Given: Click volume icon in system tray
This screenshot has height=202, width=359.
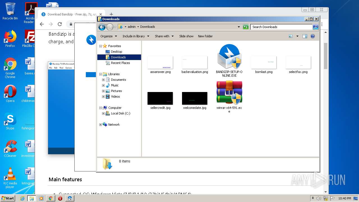Looking at the screenshot, I should [319, 198].
